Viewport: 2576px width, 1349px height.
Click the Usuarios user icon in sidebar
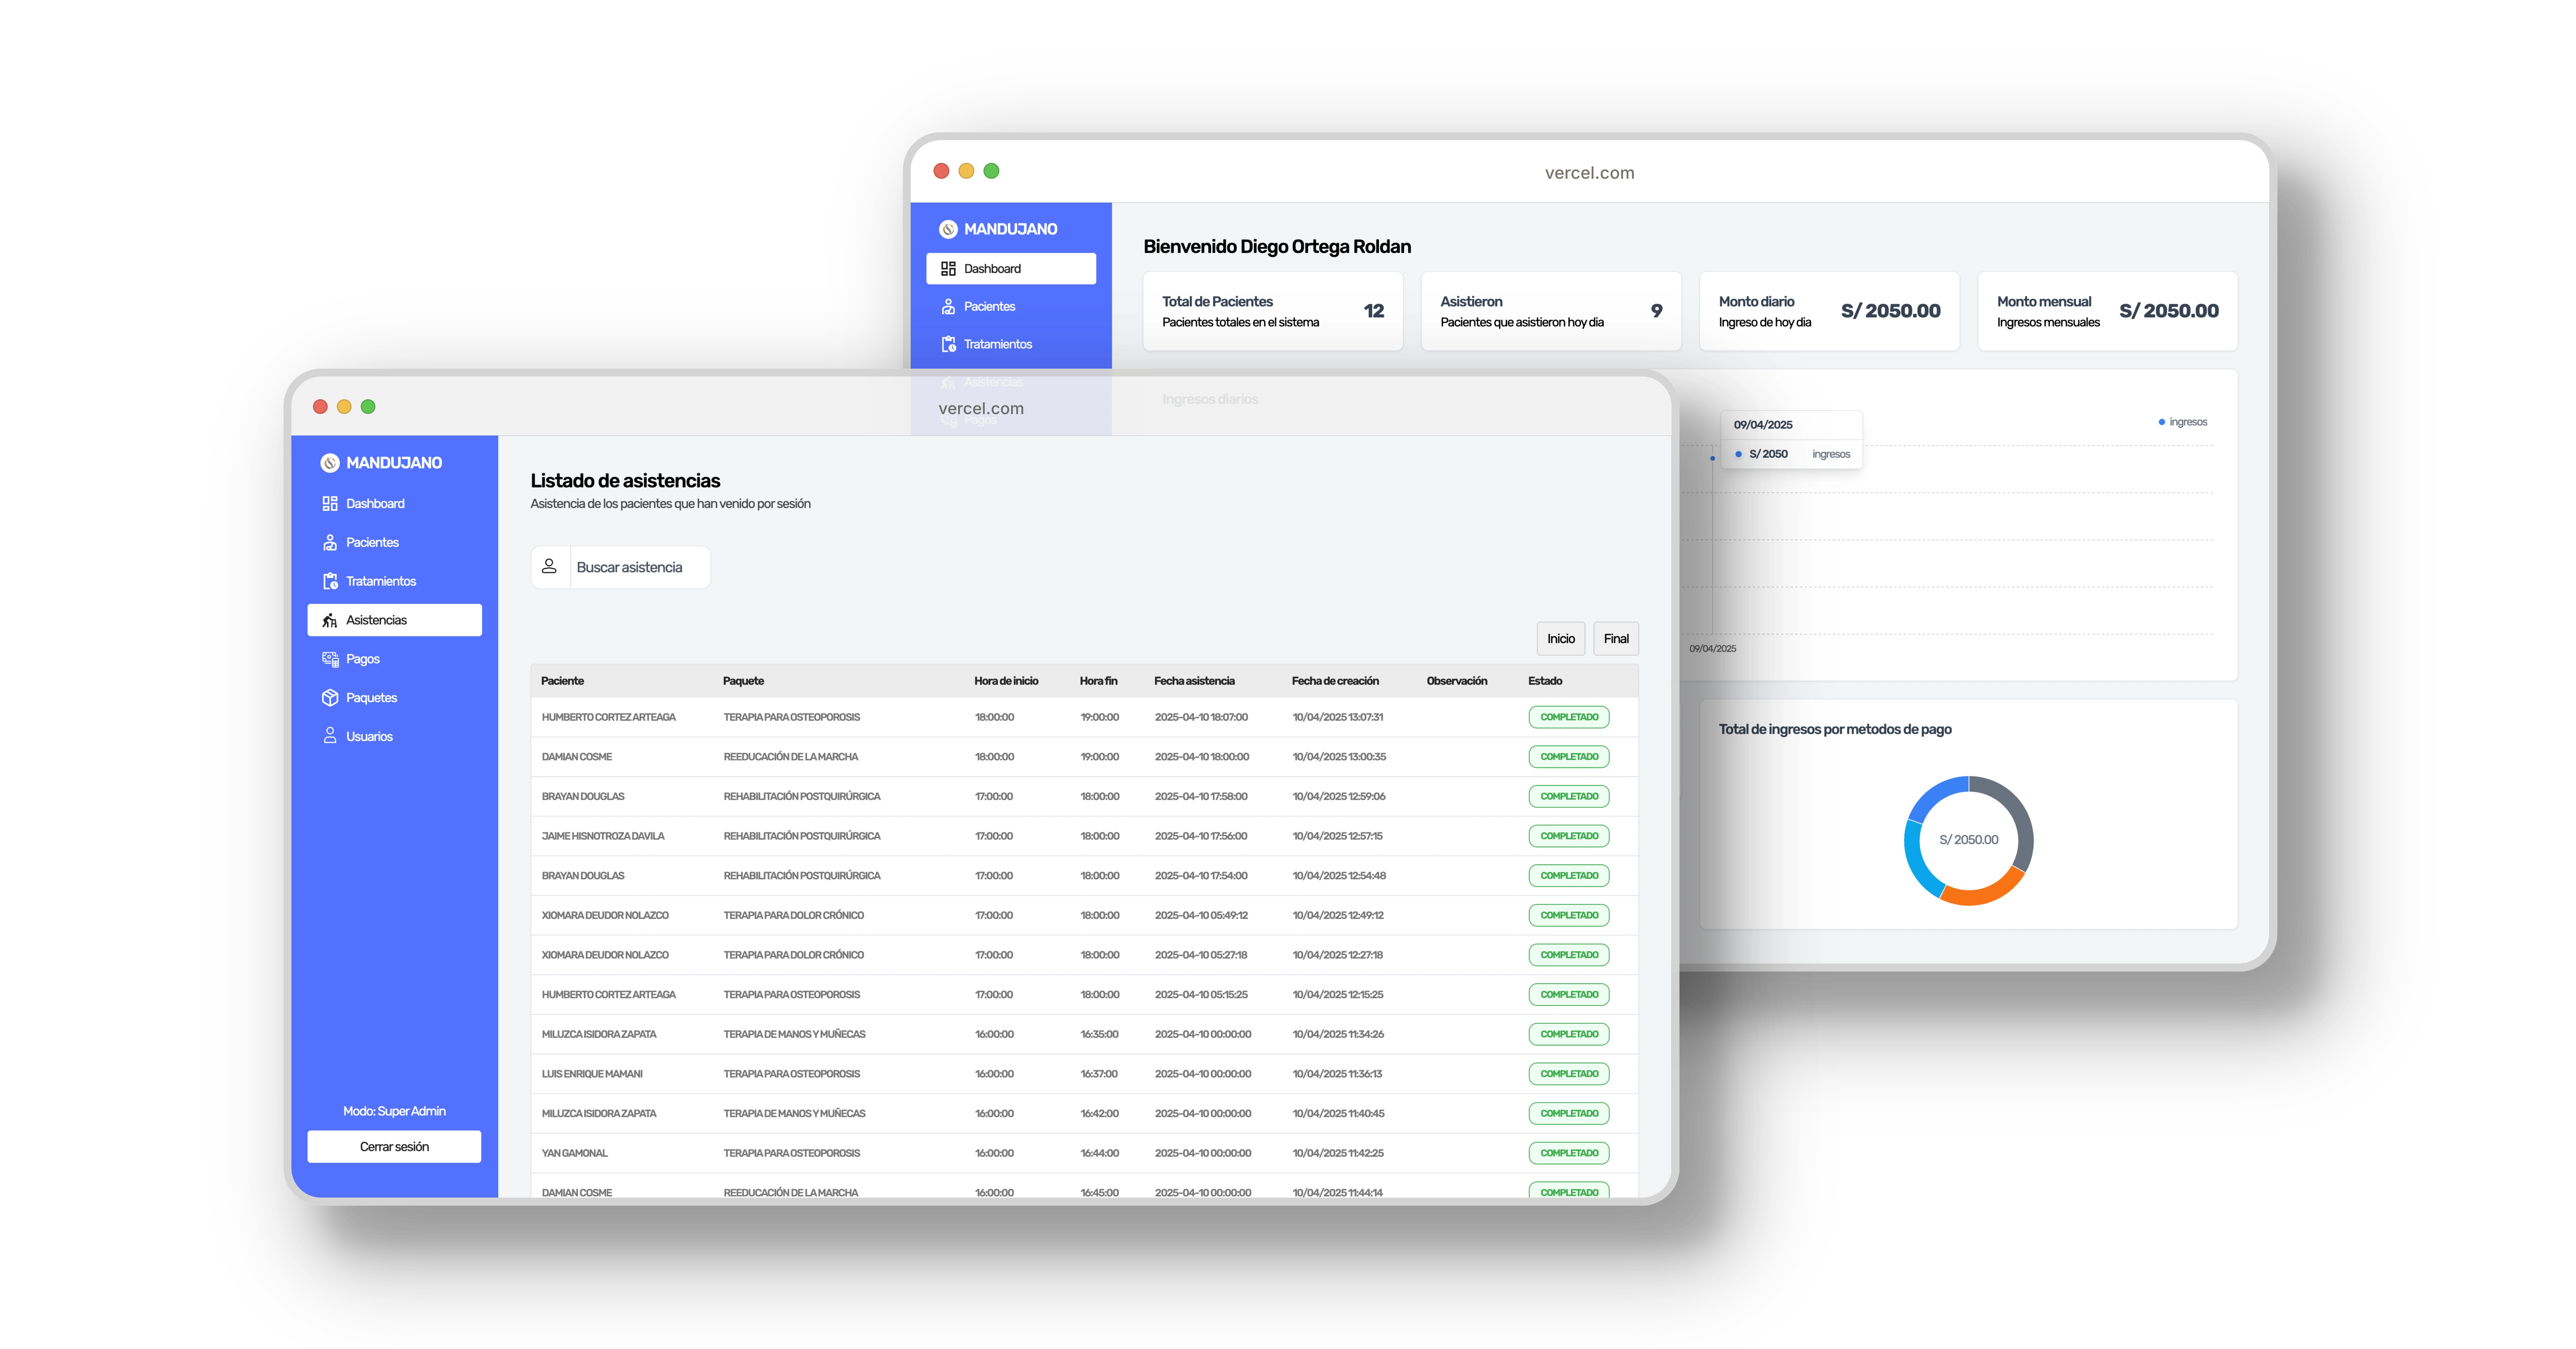pos(330,736)
